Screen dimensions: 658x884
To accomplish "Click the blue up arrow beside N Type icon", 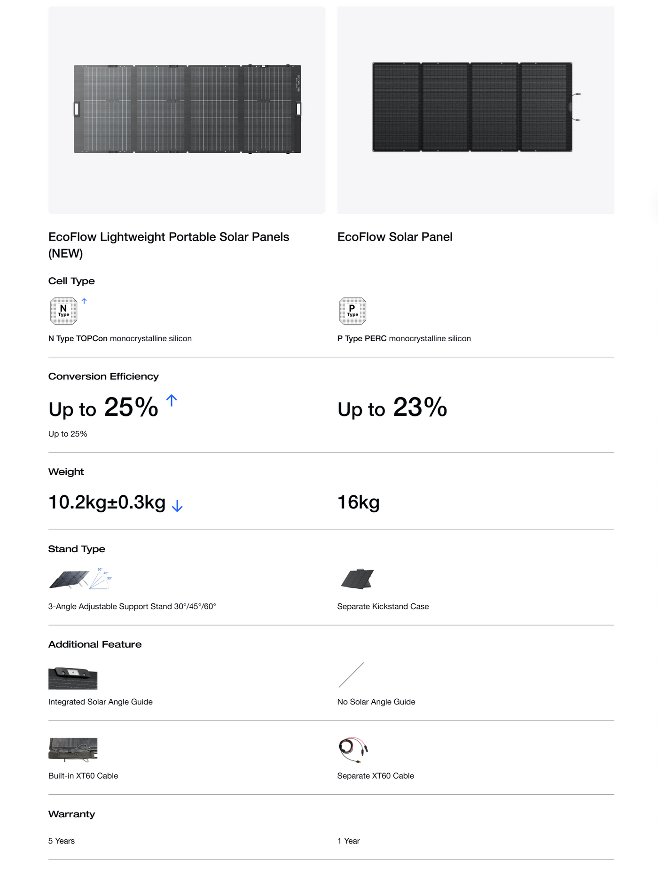I will [84, 301].
